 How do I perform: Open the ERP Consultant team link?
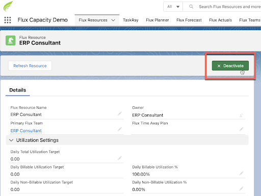coord(26,131)
